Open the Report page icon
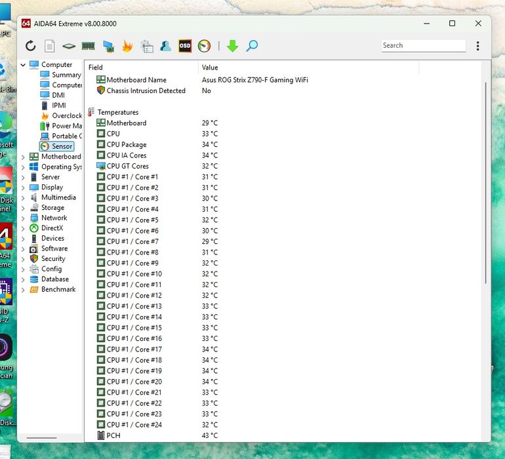The image size is (505, 459). pyautogui.click(x=50, y=46)
